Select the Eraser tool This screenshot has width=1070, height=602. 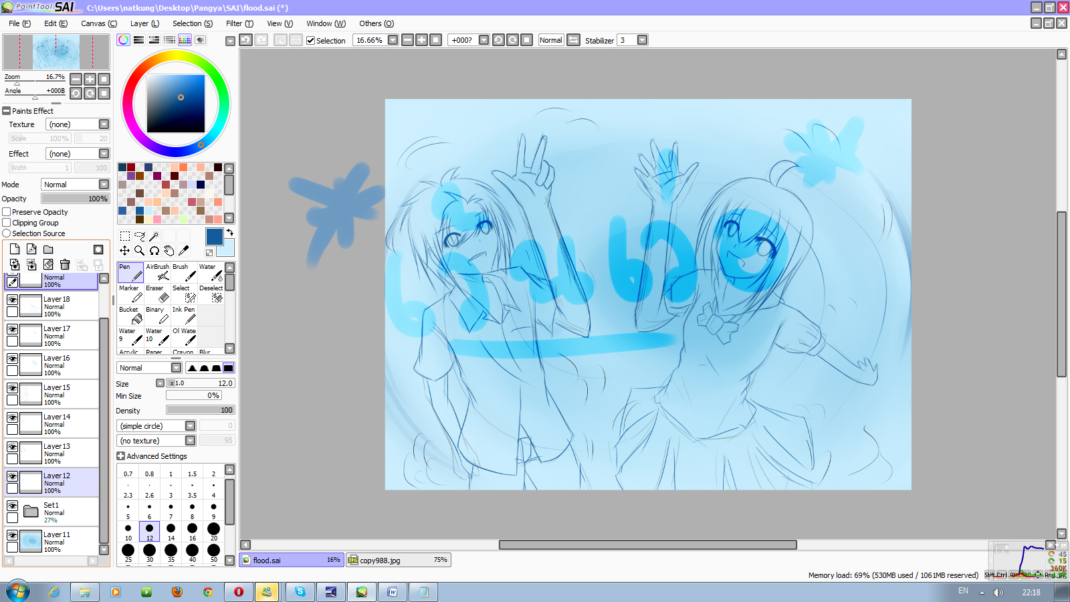click(x=157, y=294)
